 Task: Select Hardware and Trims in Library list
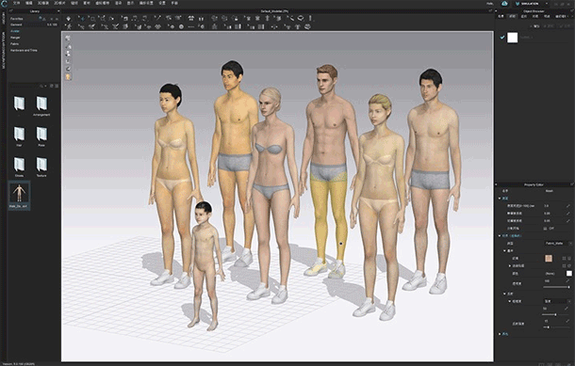(x=24, y=50)
